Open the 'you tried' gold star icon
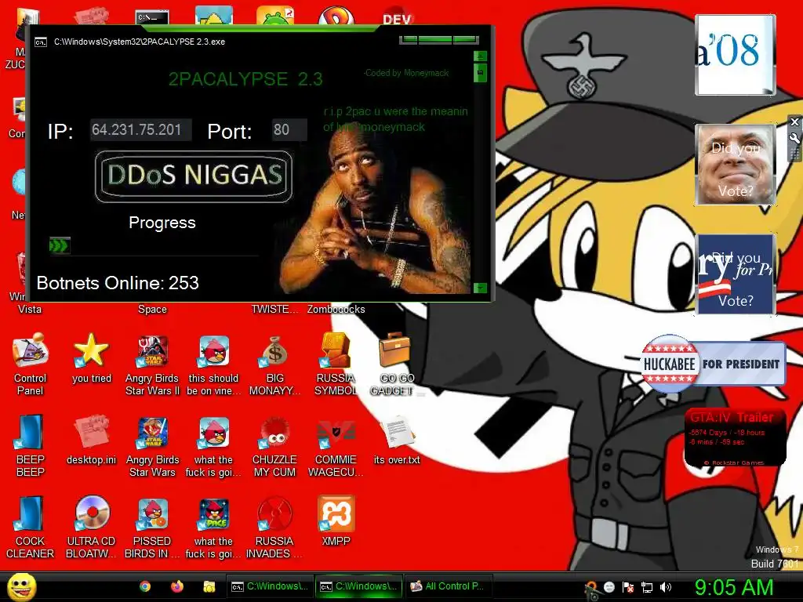 (x=91, y=358)
